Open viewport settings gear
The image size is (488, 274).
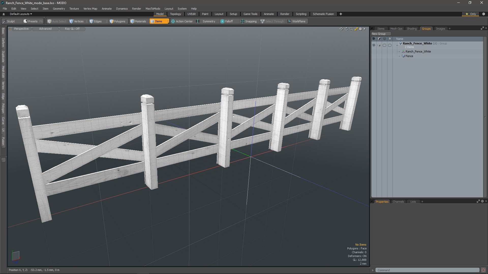(360, 29)
